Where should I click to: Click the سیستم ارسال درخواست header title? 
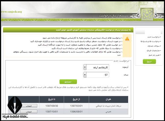(x=114, y=16)
